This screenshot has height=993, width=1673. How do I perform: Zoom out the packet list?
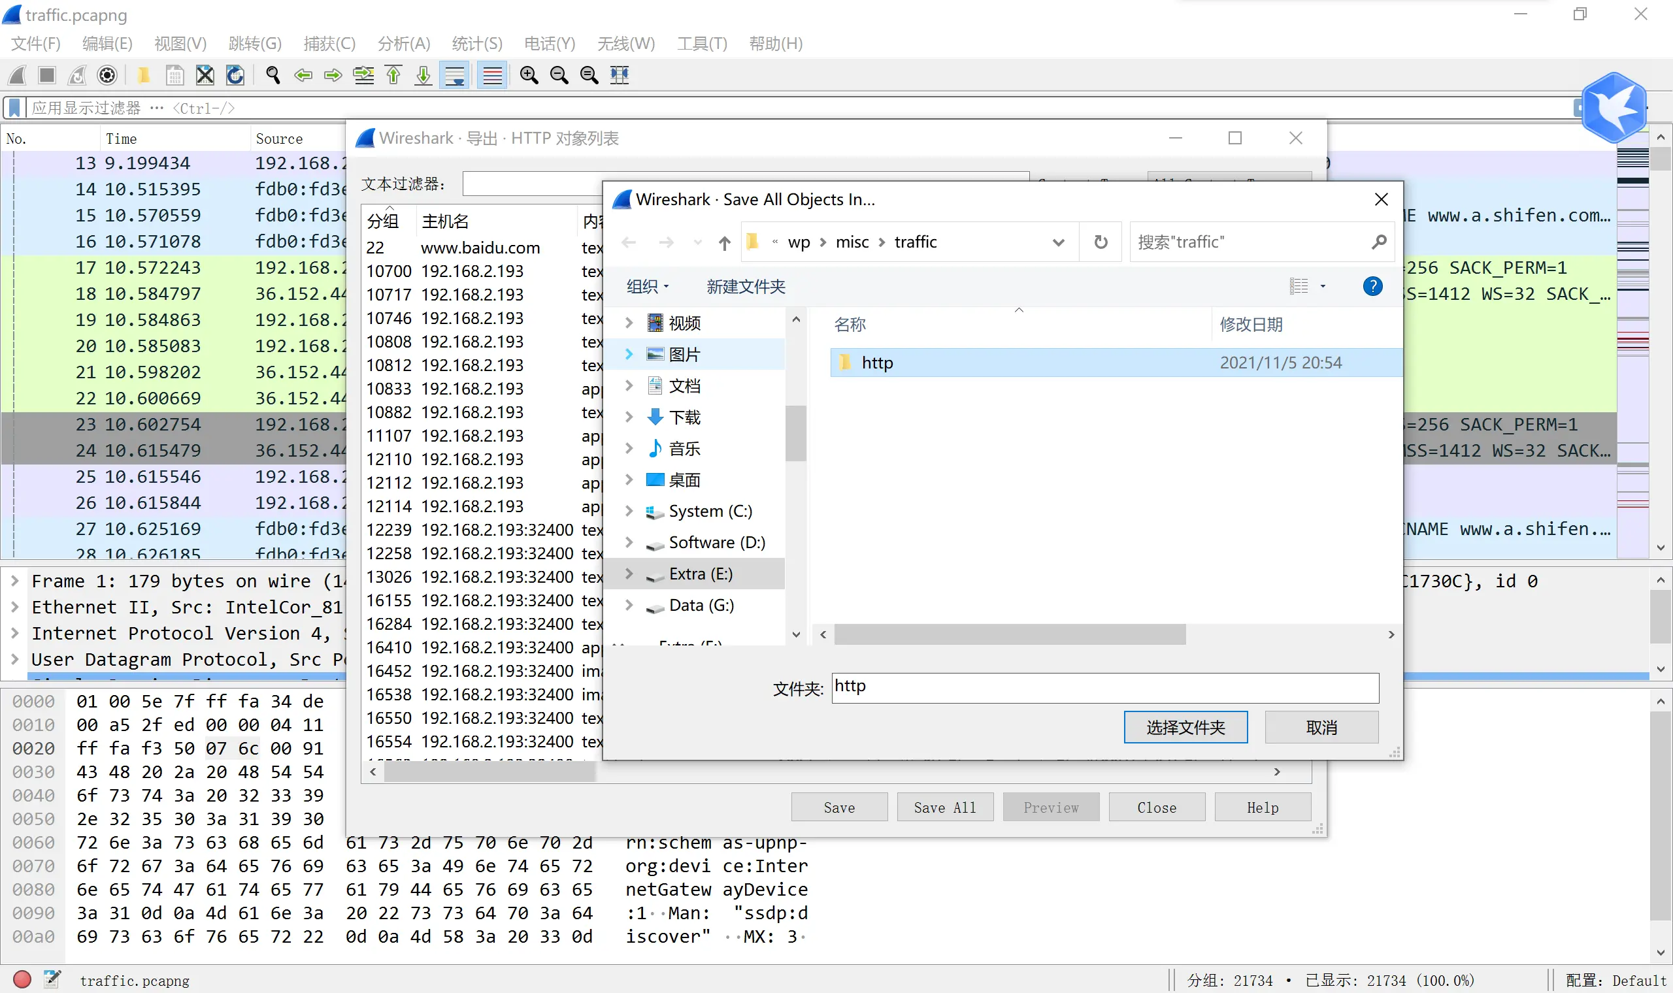click(x=559, y=75)
